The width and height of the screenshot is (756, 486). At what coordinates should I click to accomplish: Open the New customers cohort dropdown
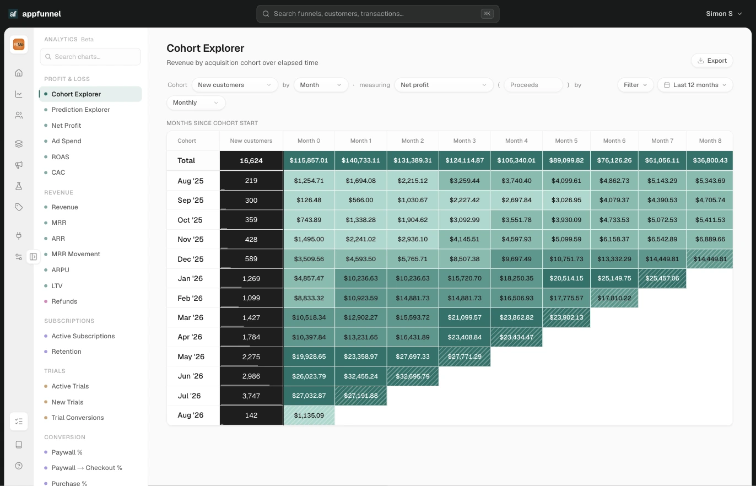235,85
